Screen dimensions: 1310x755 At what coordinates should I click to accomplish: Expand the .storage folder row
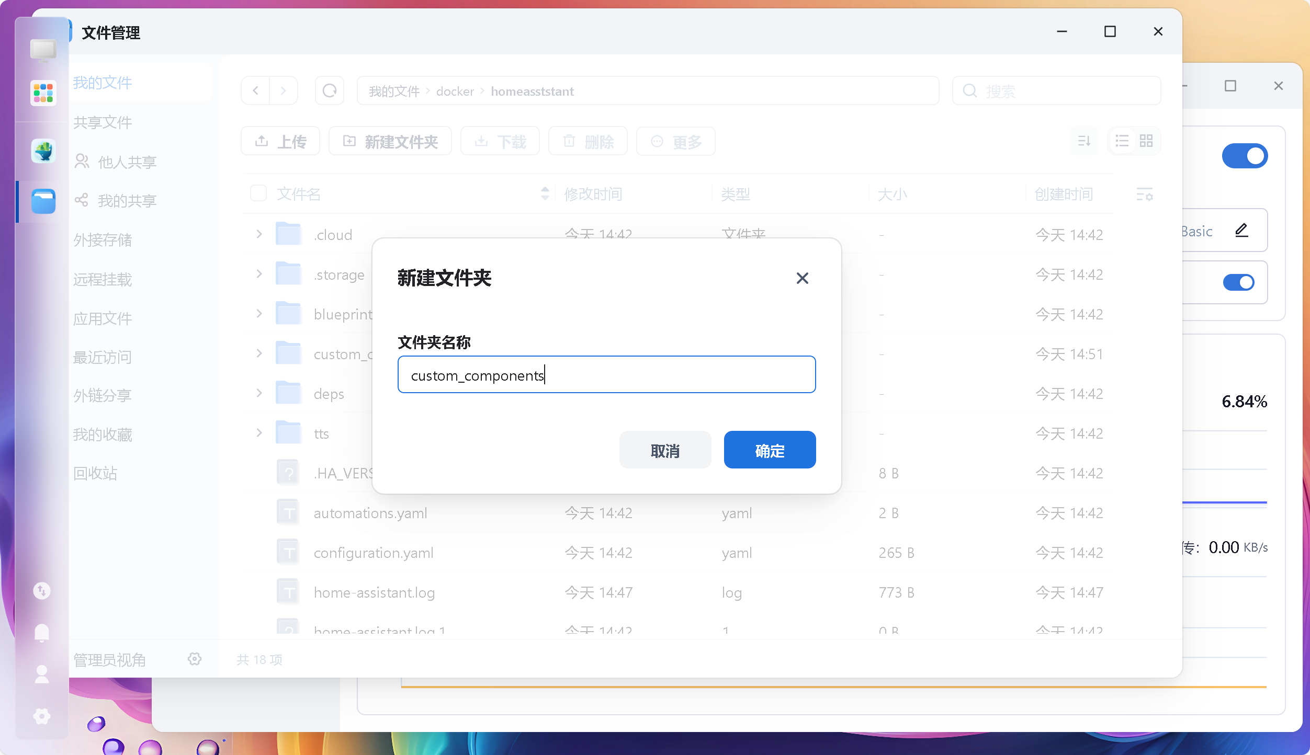point(259,274)
